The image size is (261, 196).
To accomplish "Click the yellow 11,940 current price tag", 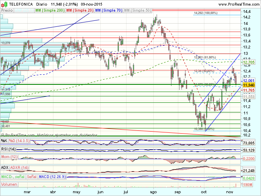I will (249, 85).
